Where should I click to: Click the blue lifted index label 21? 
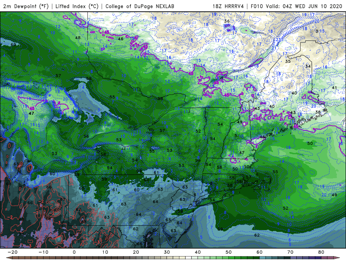(274, 48)
